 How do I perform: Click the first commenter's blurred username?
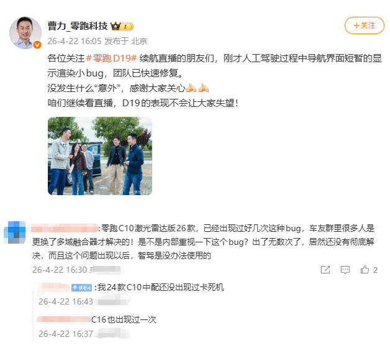(65, 228)
